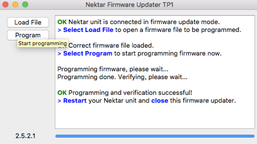Screen dimensions: 257x144
Task: Click the verification successful message text
Action: [130, 93]
